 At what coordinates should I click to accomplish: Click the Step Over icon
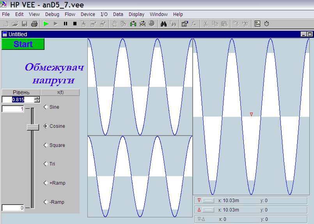click(93, 24)
